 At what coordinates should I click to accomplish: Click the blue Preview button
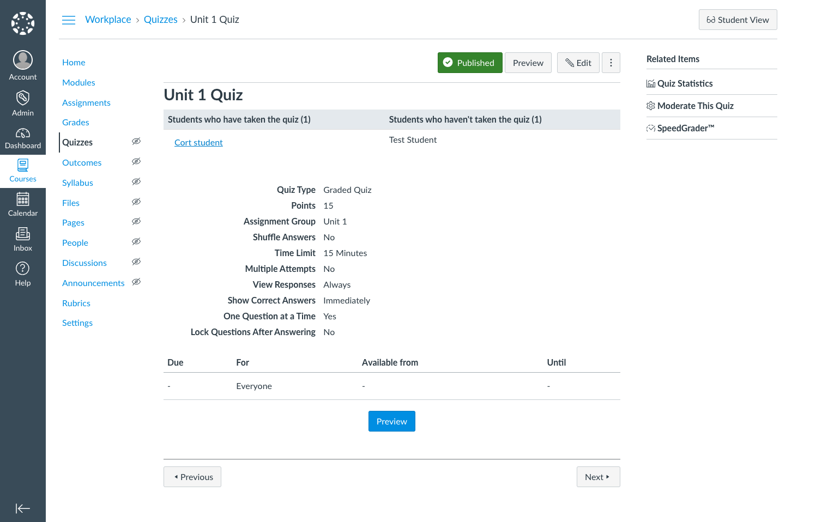click(392, 421)
